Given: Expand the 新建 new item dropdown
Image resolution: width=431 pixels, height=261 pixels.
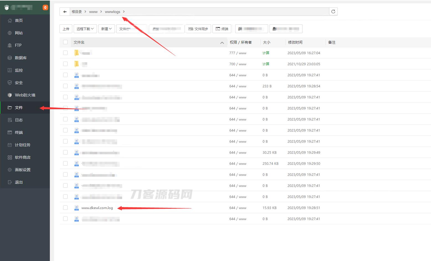Looking at the screenshot, I should pyautogui.click(x=107, y=29).
